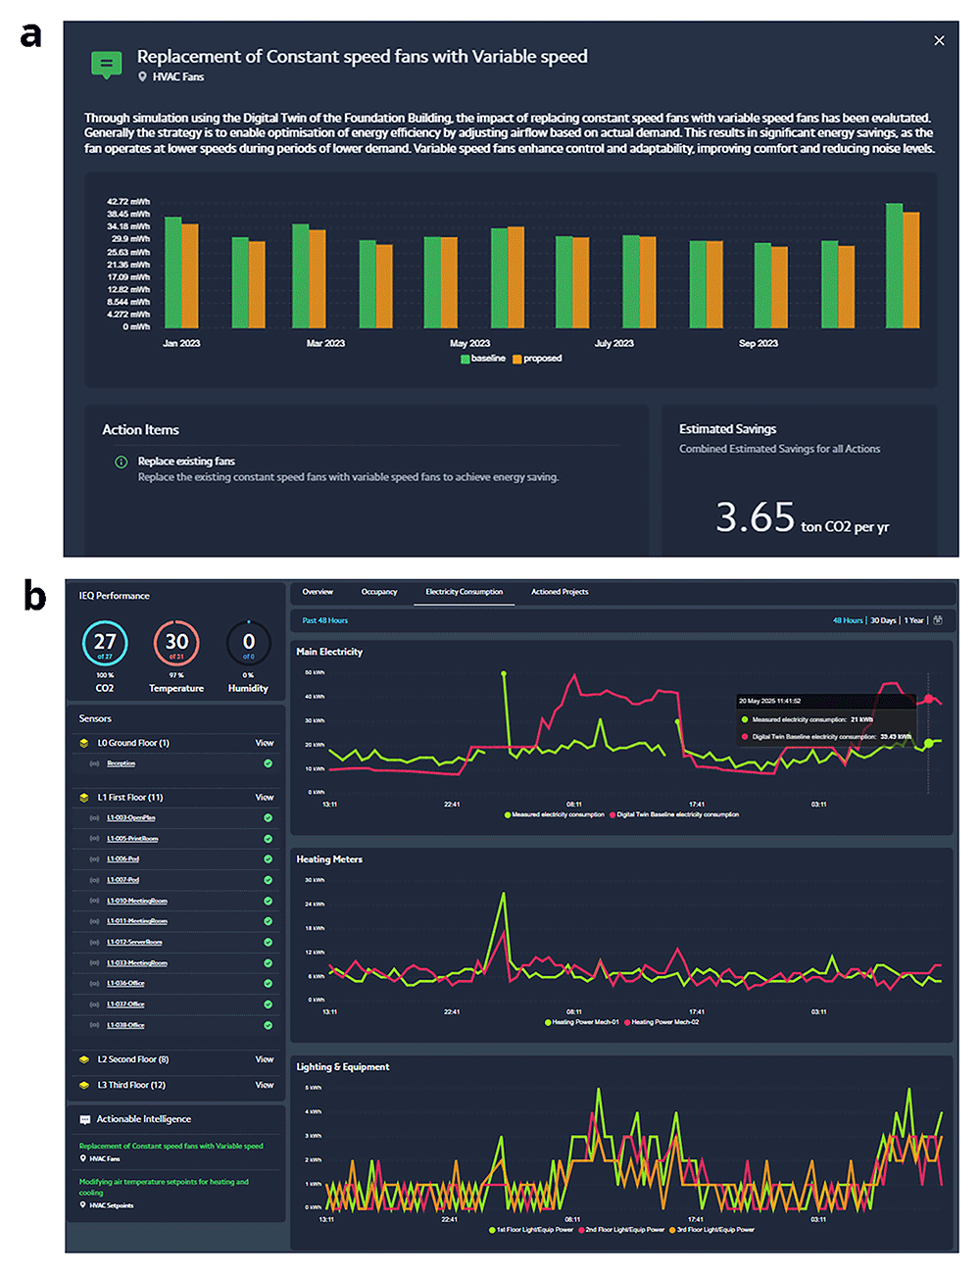Toggle Heating Power Mech-01 legend entry

[x=582, y=1022]
